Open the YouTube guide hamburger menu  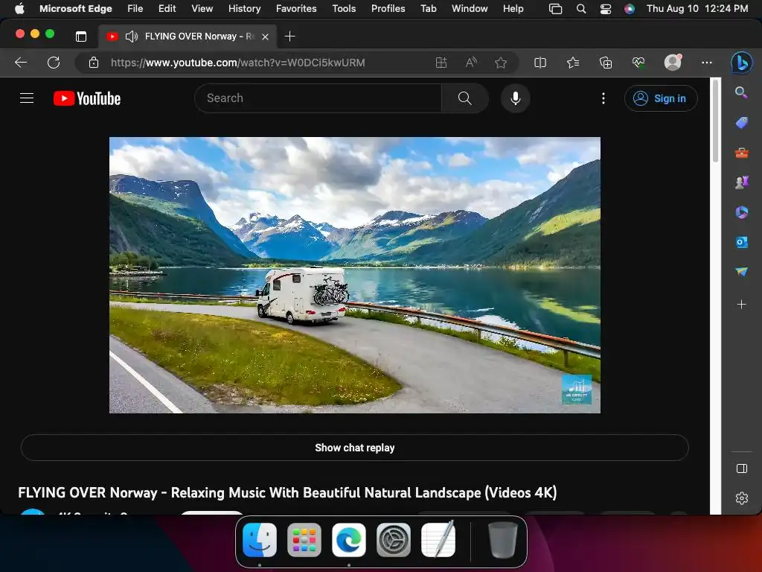pyautogui.click(x=27, y=98)
